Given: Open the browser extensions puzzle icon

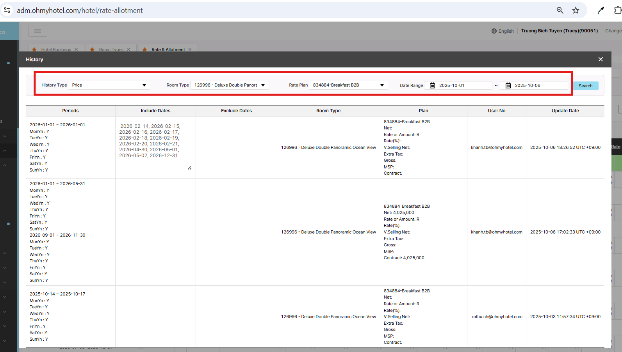Looking at the screenshot, I should coord(617,11).
